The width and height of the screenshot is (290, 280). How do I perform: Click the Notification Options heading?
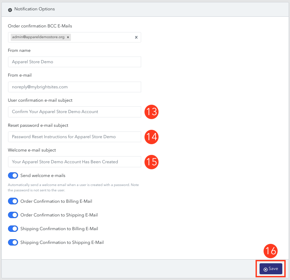click(34, 9)
